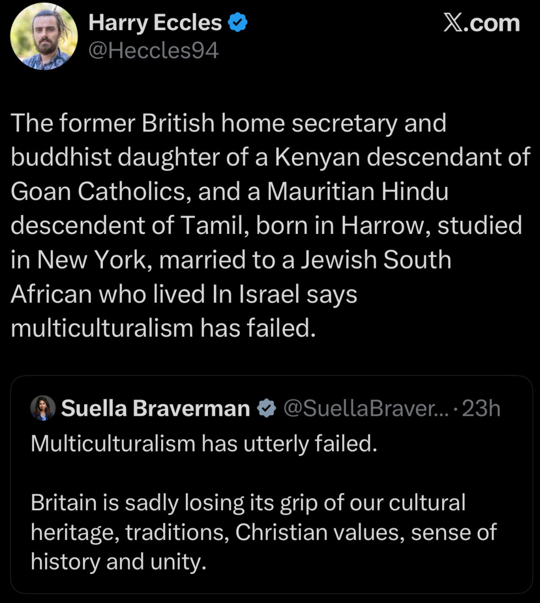This screenshot has height=603, width=540.
Task: Click the 23h timestamp on quoted post
Action: click(482, 409)
